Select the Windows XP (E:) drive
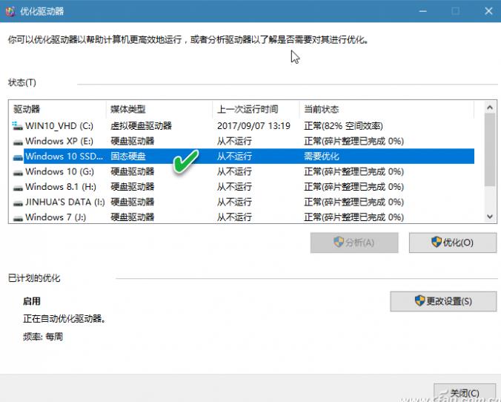This screenshot has width=501, height=402. click(243, 141)
